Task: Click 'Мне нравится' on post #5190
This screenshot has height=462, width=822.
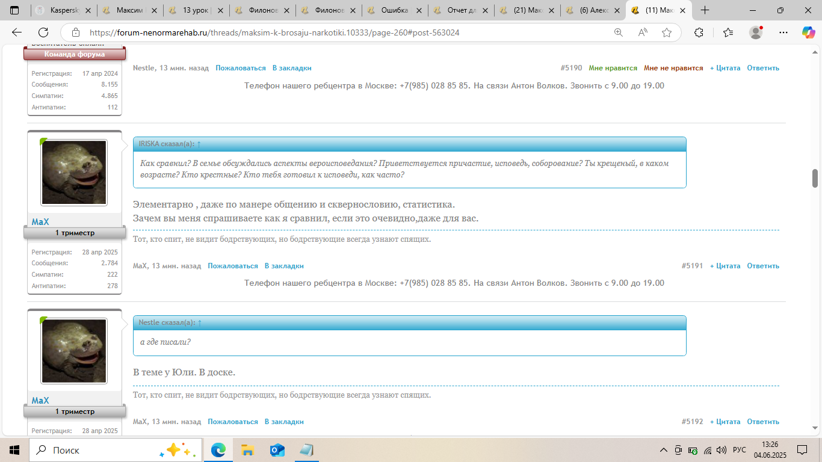Action: click(x=613, y=68)
